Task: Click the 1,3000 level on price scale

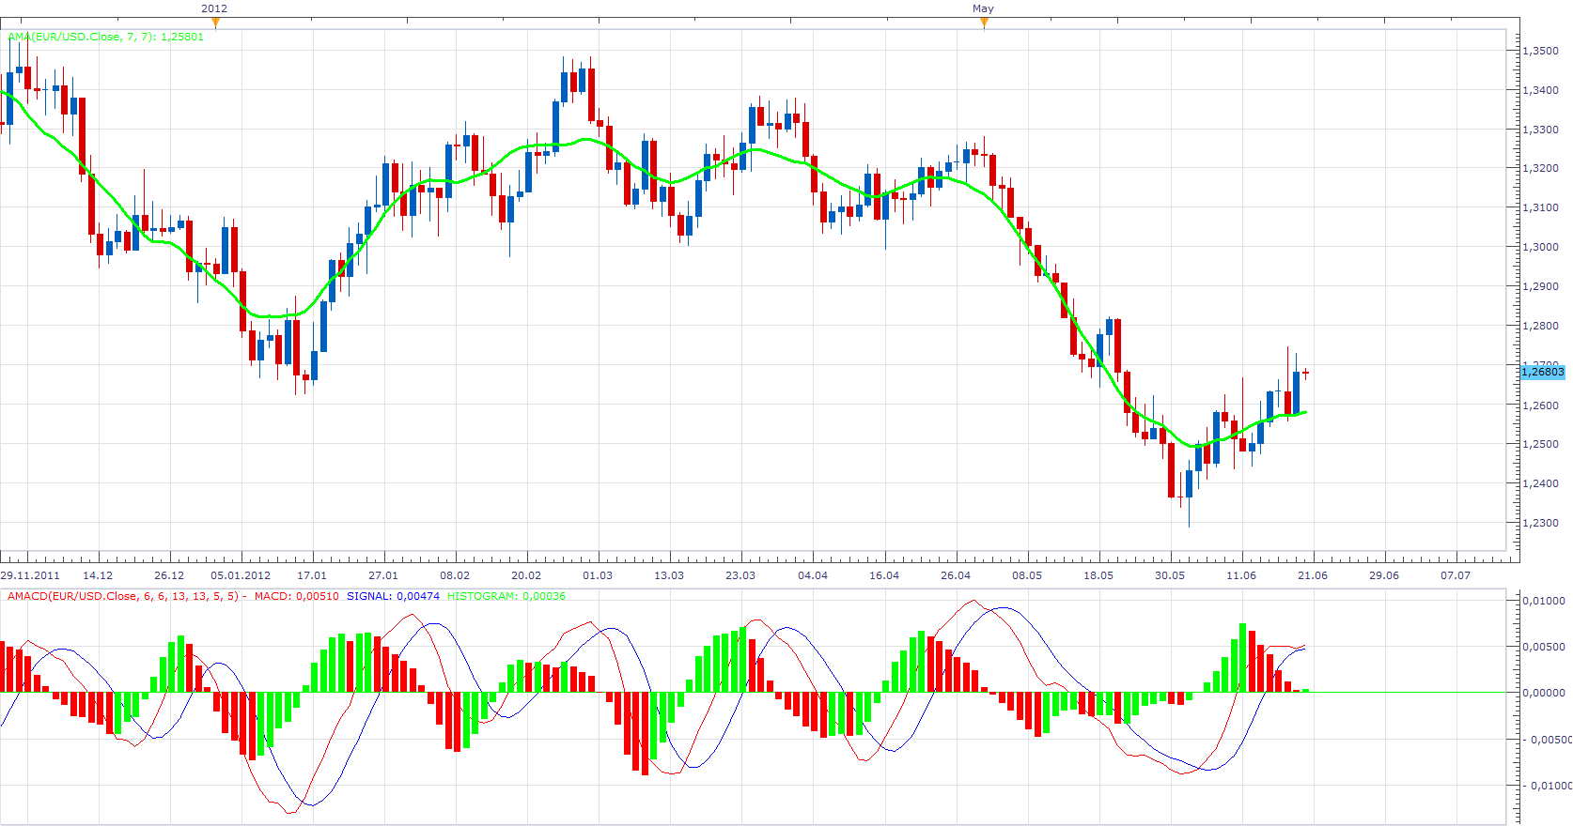Action: click(1541, 247)
